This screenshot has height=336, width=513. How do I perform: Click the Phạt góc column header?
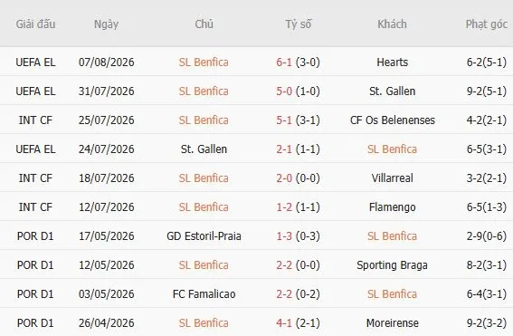[486, 24]
